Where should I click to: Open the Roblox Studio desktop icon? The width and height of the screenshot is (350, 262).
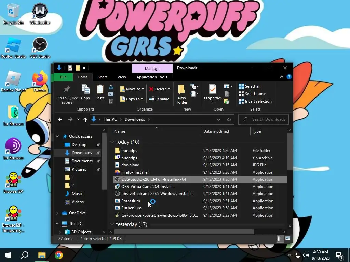click(13, 48)
